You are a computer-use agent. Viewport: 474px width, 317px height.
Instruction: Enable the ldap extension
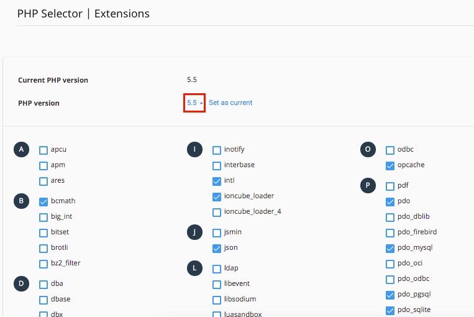217,269
